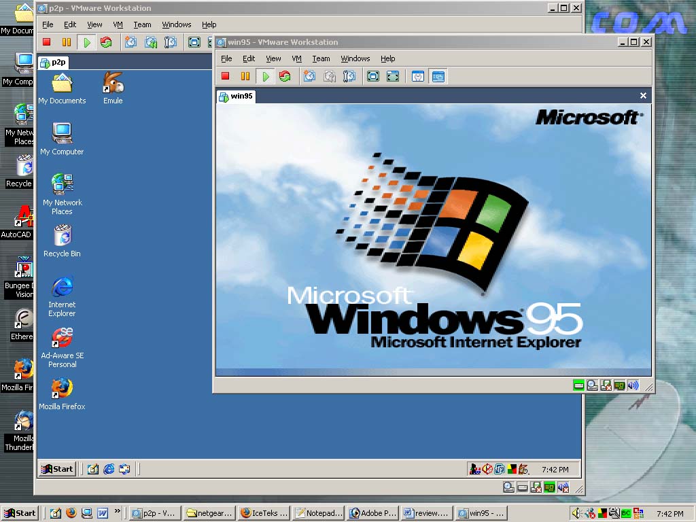Viewport: 696px width, 522px height.
Task: Power on the p2p VM with green play button
Action: click(87, 42)
